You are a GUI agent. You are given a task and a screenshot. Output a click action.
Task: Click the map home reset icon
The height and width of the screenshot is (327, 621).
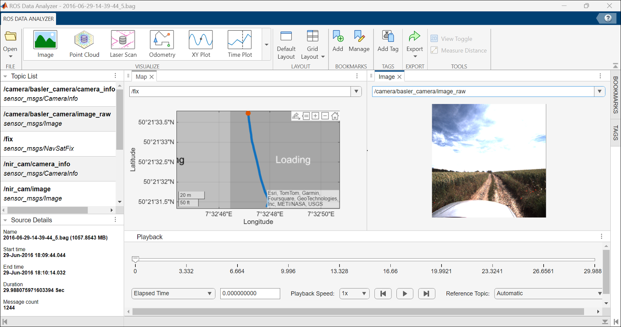pos(335,116)
